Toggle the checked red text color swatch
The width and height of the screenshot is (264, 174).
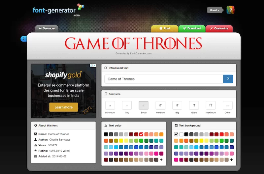(x=141, y=134)
